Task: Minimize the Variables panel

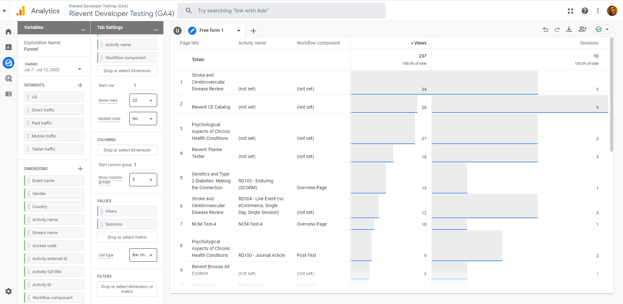Action: click(83, 29)
